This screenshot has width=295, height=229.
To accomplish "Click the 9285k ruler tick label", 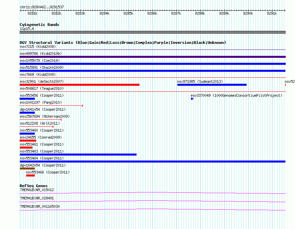I will (x=128, y=13).
